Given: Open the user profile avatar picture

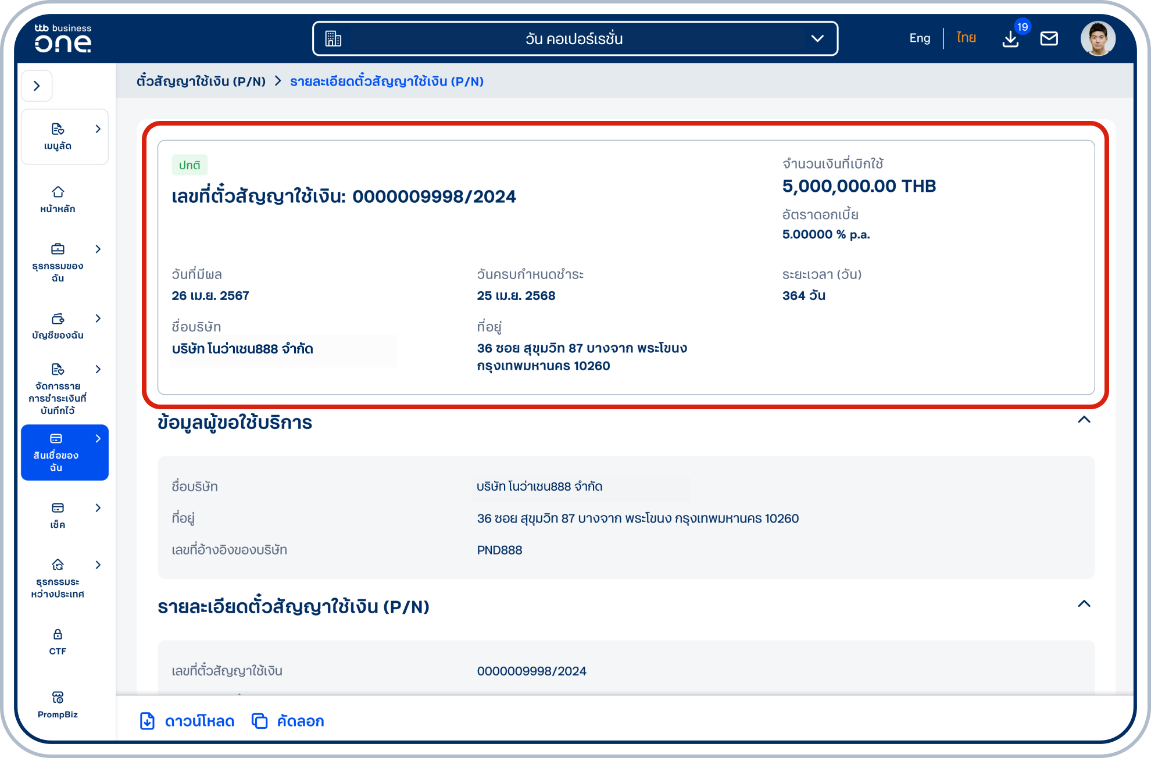Looking at the screenshot, I should 1098,38.
